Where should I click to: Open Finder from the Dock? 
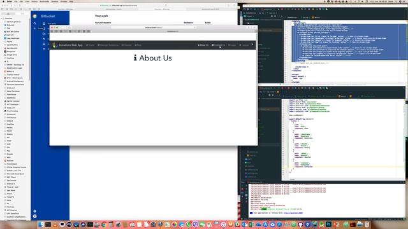[x=41, y=225]
